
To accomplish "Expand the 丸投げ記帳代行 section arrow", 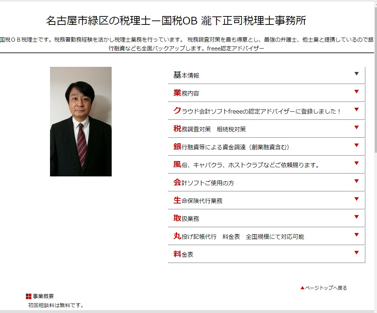I will (357, 235).
